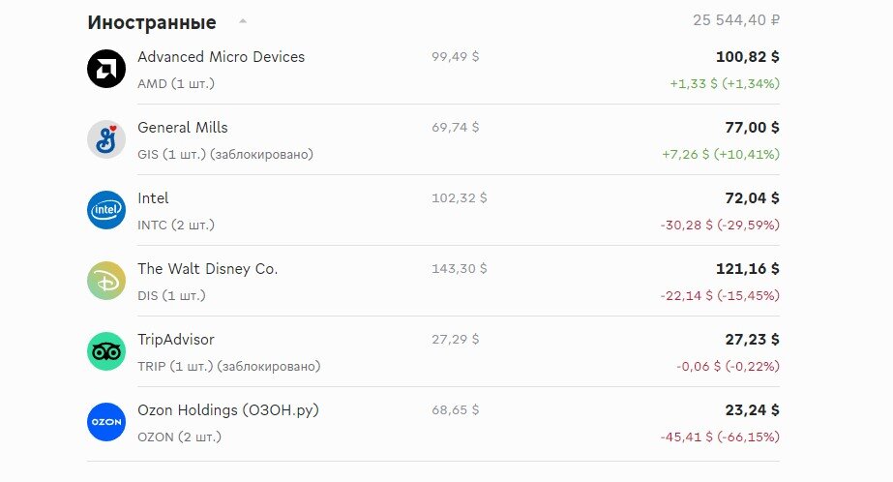Click the blue OZON logo icon
This screenshot has width=893, height=482.
(105, 422)
